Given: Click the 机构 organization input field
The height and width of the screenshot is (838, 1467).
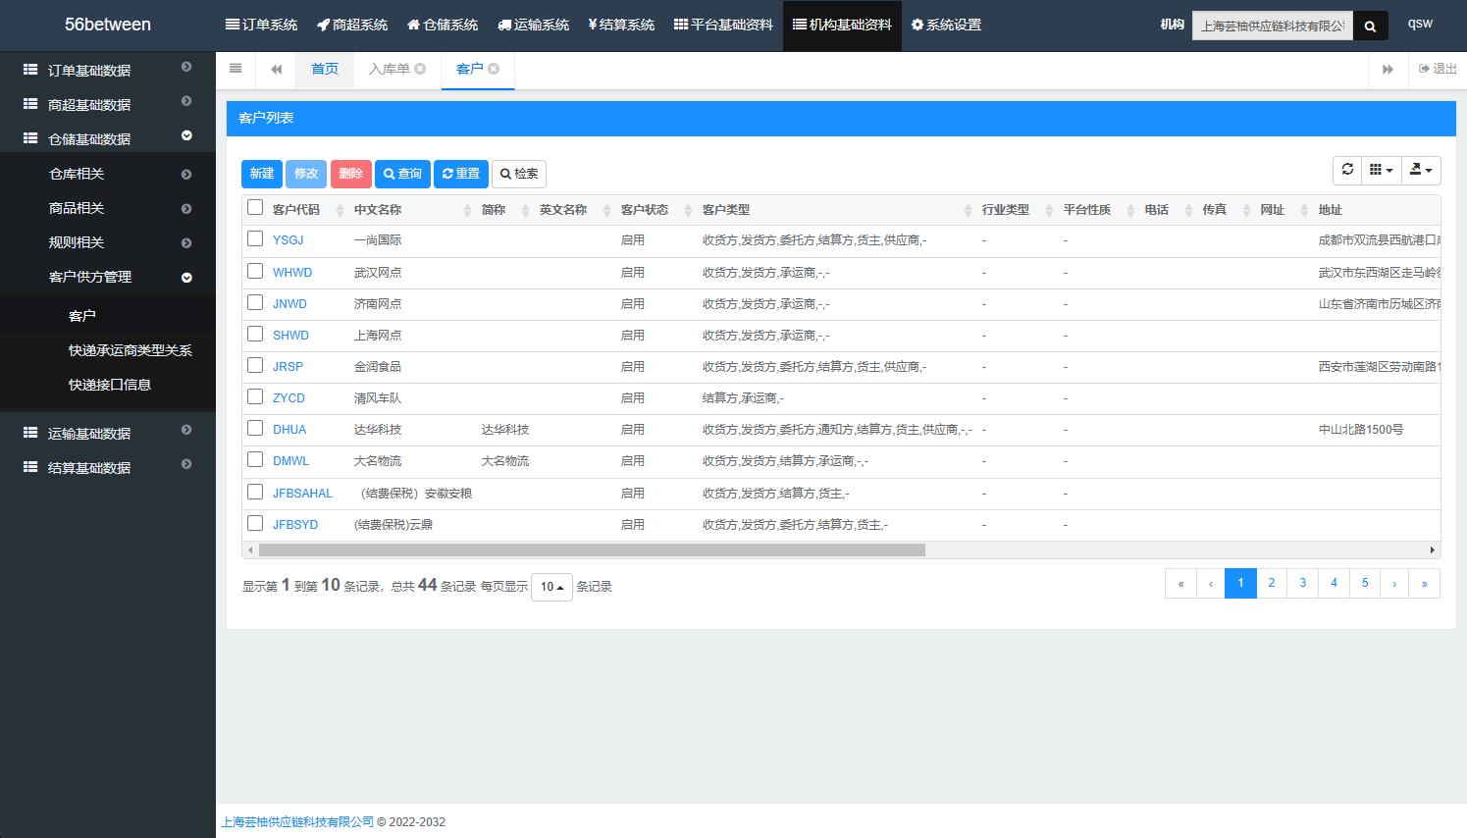Looking at the screenshot, I should tap(1273, 26).
